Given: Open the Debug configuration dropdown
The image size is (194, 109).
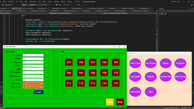Looking at the screenshot, I should (25, 5).
